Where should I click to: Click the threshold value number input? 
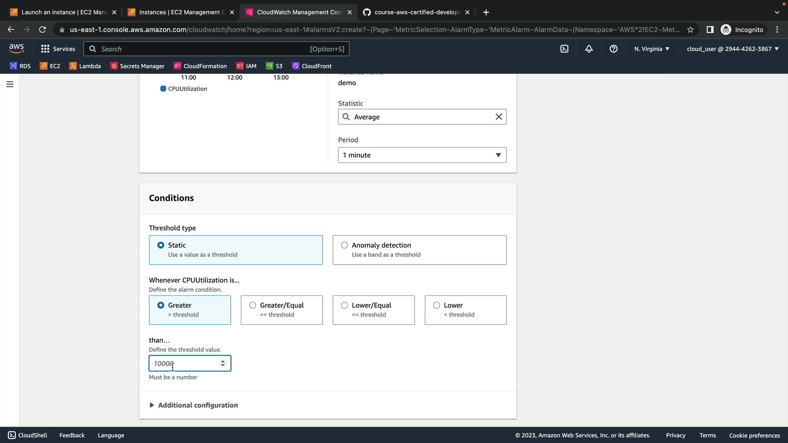[x=185, y=363]
